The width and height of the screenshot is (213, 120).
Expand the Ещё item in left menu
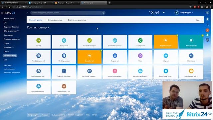(6, 60)
